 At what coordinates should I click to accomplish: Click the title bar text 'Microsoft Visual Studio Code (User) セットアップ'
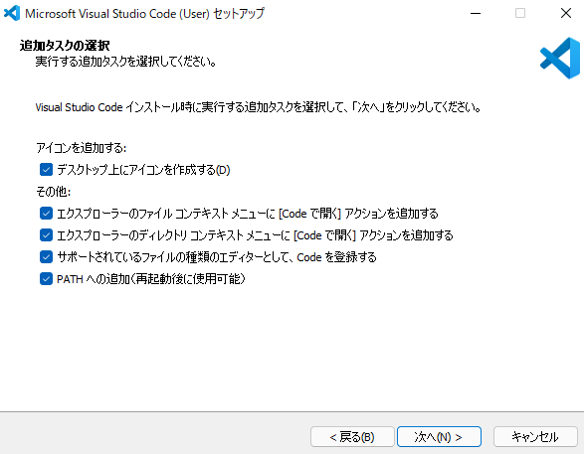145,14
